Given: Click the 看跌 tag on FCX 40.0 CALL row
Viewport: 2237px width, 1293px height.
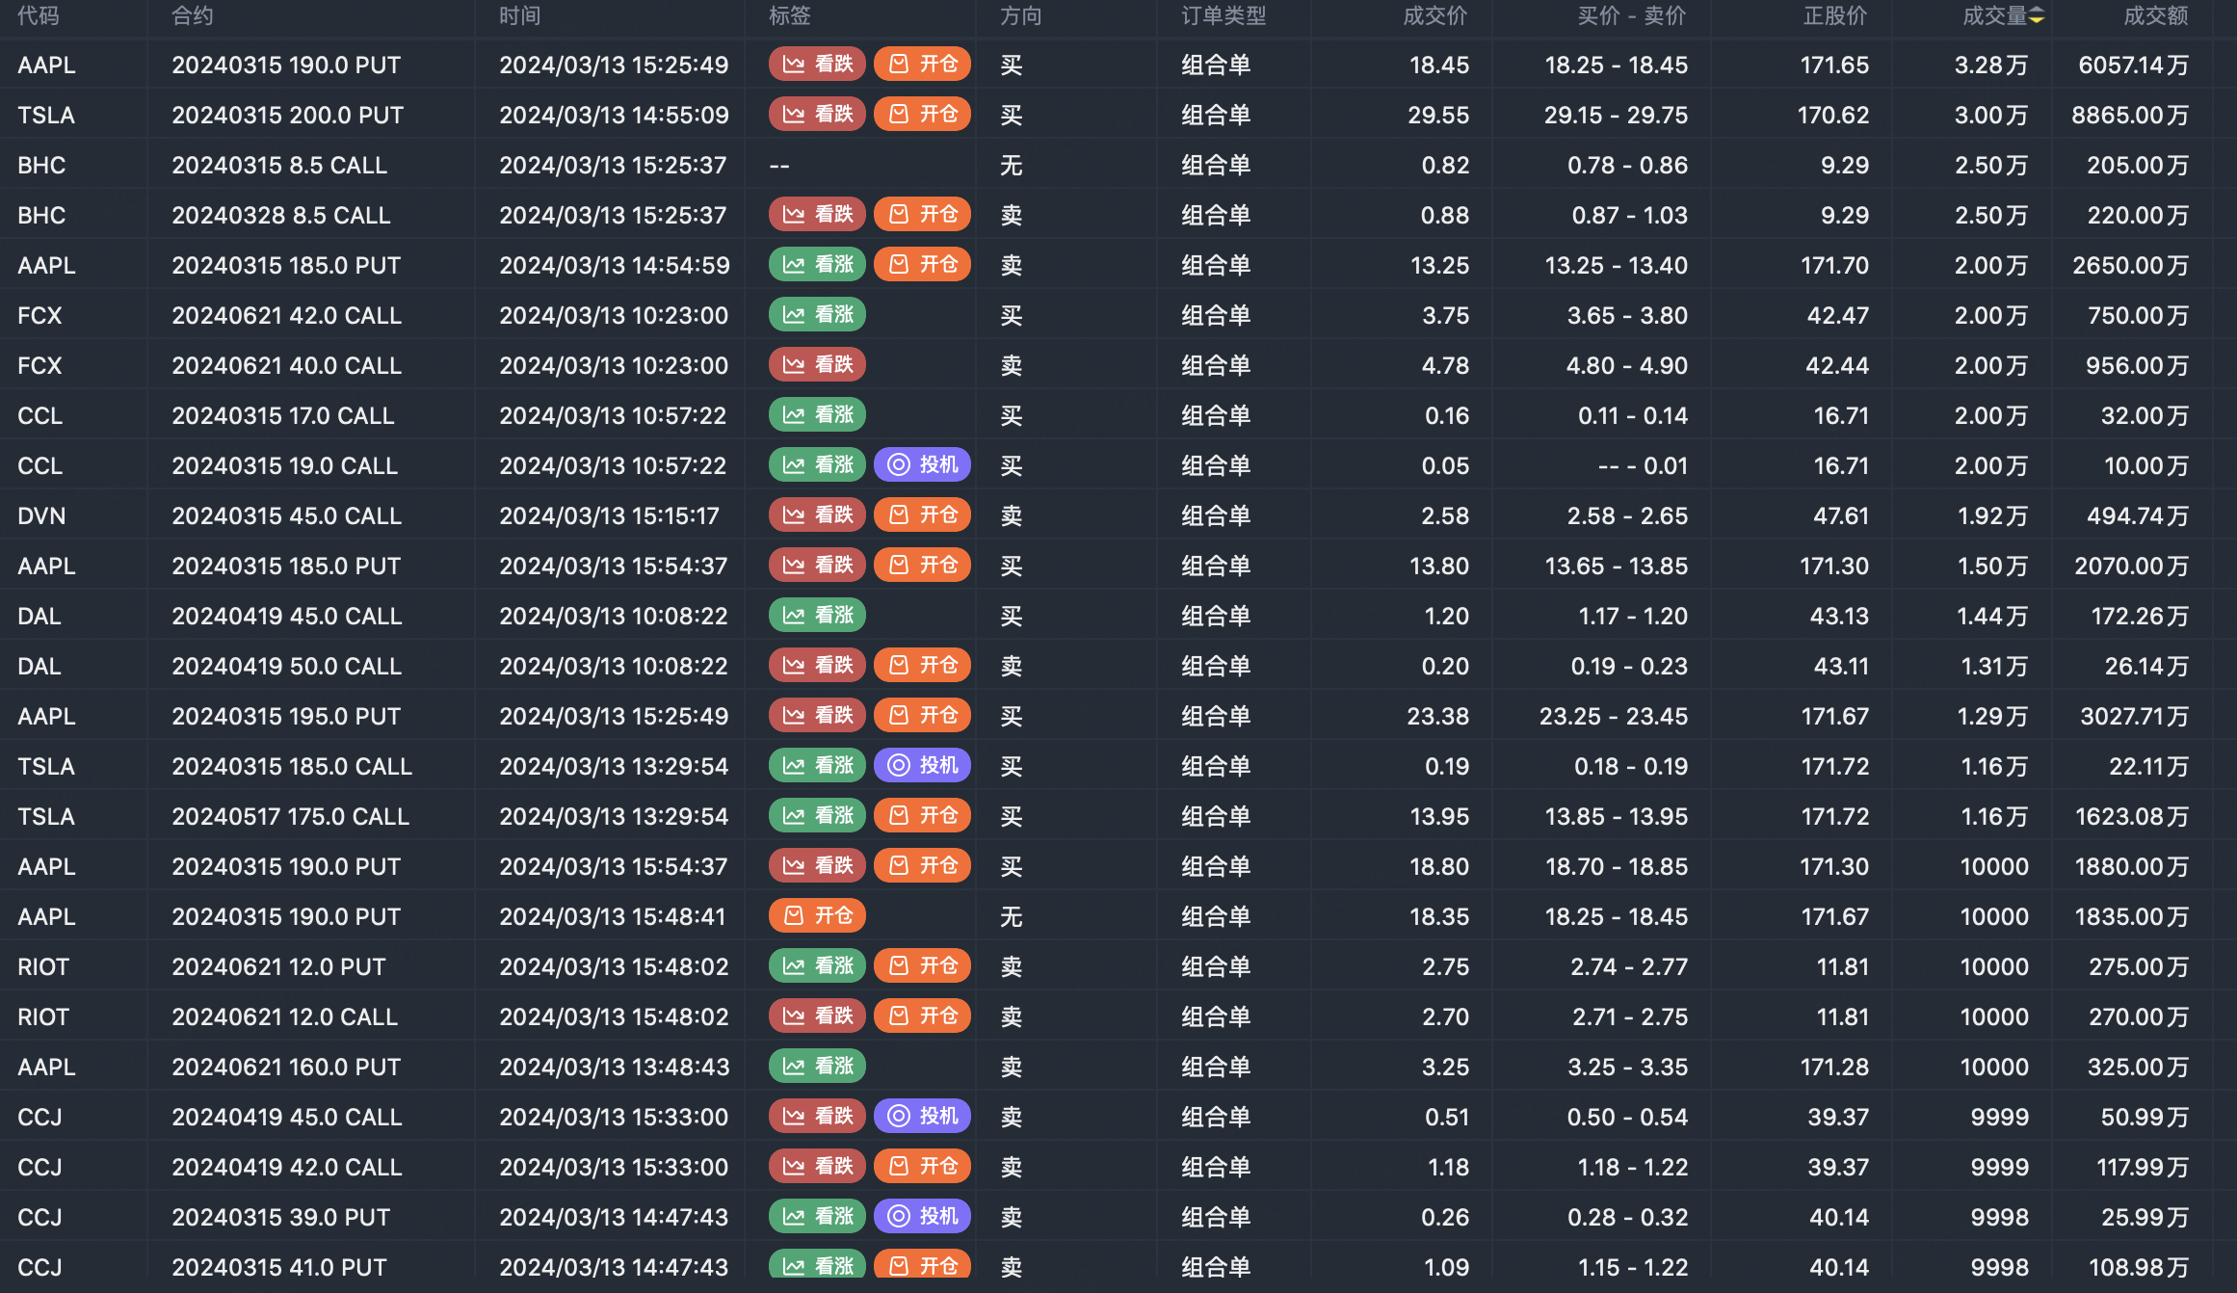Looking at the screenshot, I should click(x=817, y=365).
